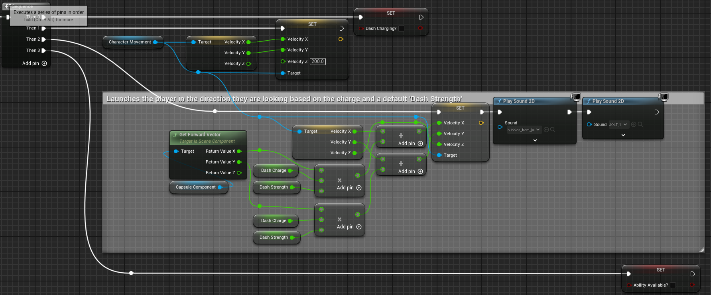Click the Then 3 execution pin
The image size is (711, 295).
pos(44,51)
